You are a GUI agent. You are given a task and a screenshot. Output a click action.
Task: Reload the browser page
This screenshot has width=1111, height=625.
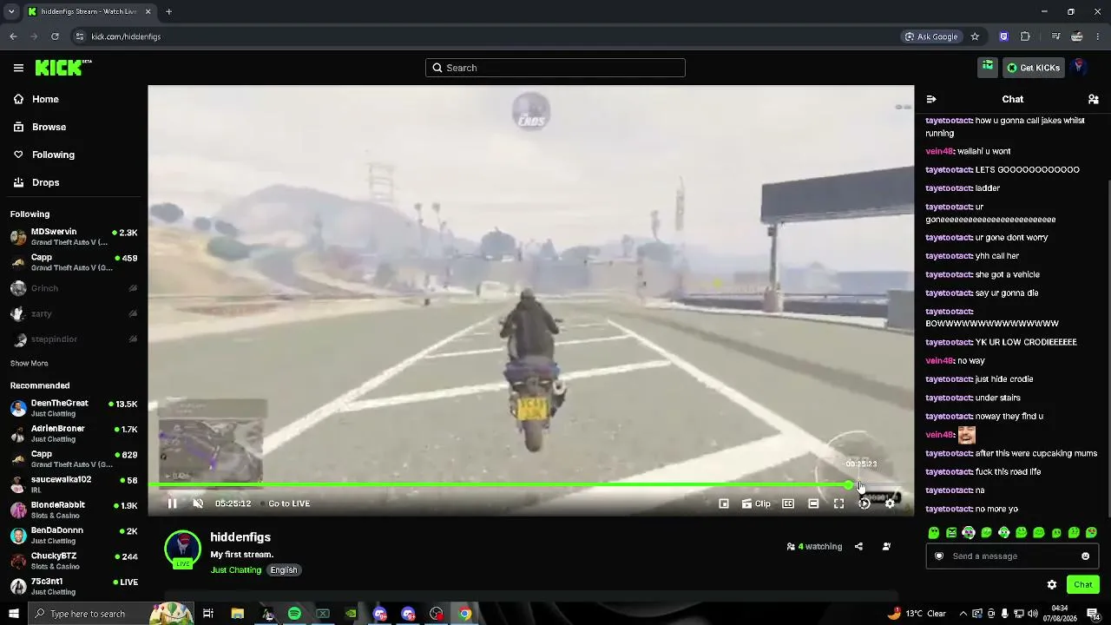[55, 36]
